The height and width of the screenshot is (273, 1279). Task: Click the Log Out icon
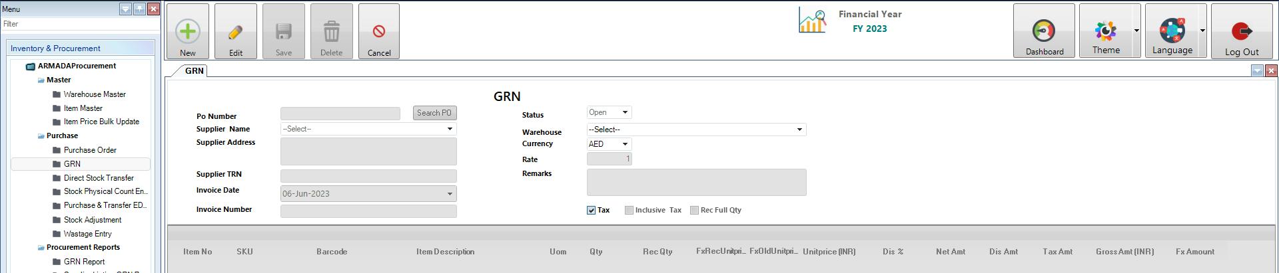click(x=1242, y=31)
